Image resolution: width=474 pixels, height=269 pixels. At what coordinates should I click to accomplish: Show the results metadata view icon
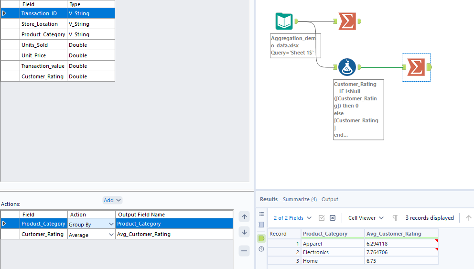click(261, 225)
